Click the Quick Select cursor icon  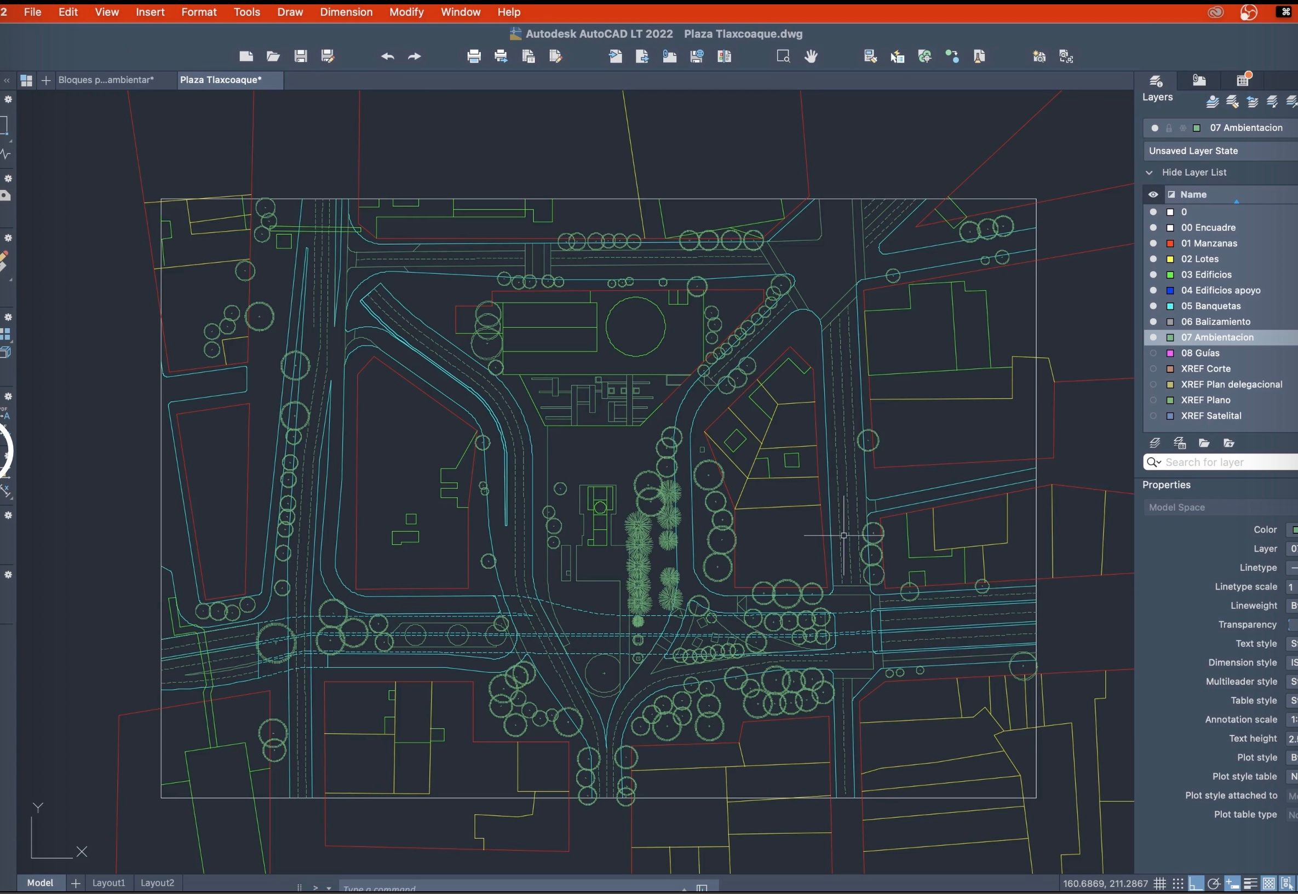pyautogui.click(x=898, y=56)
